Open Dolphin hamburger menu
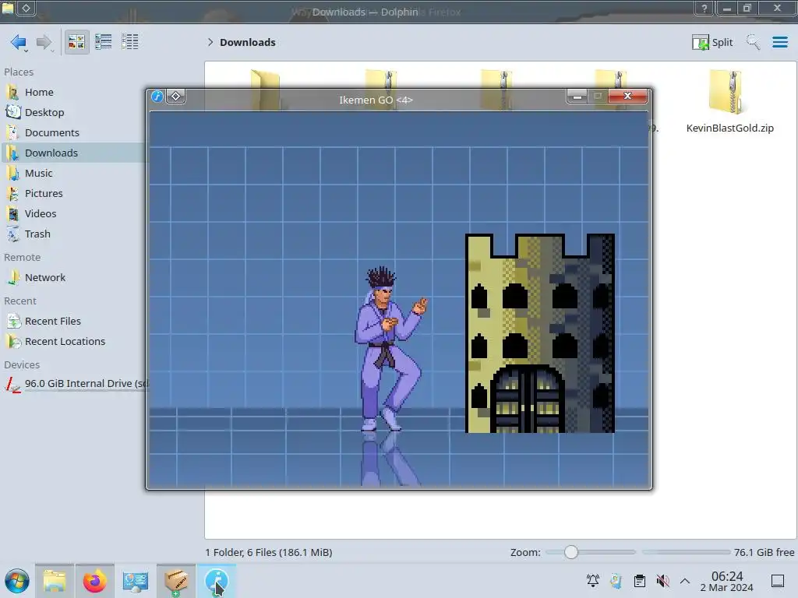This screenshot has height=598, width=798. (779, 42)
